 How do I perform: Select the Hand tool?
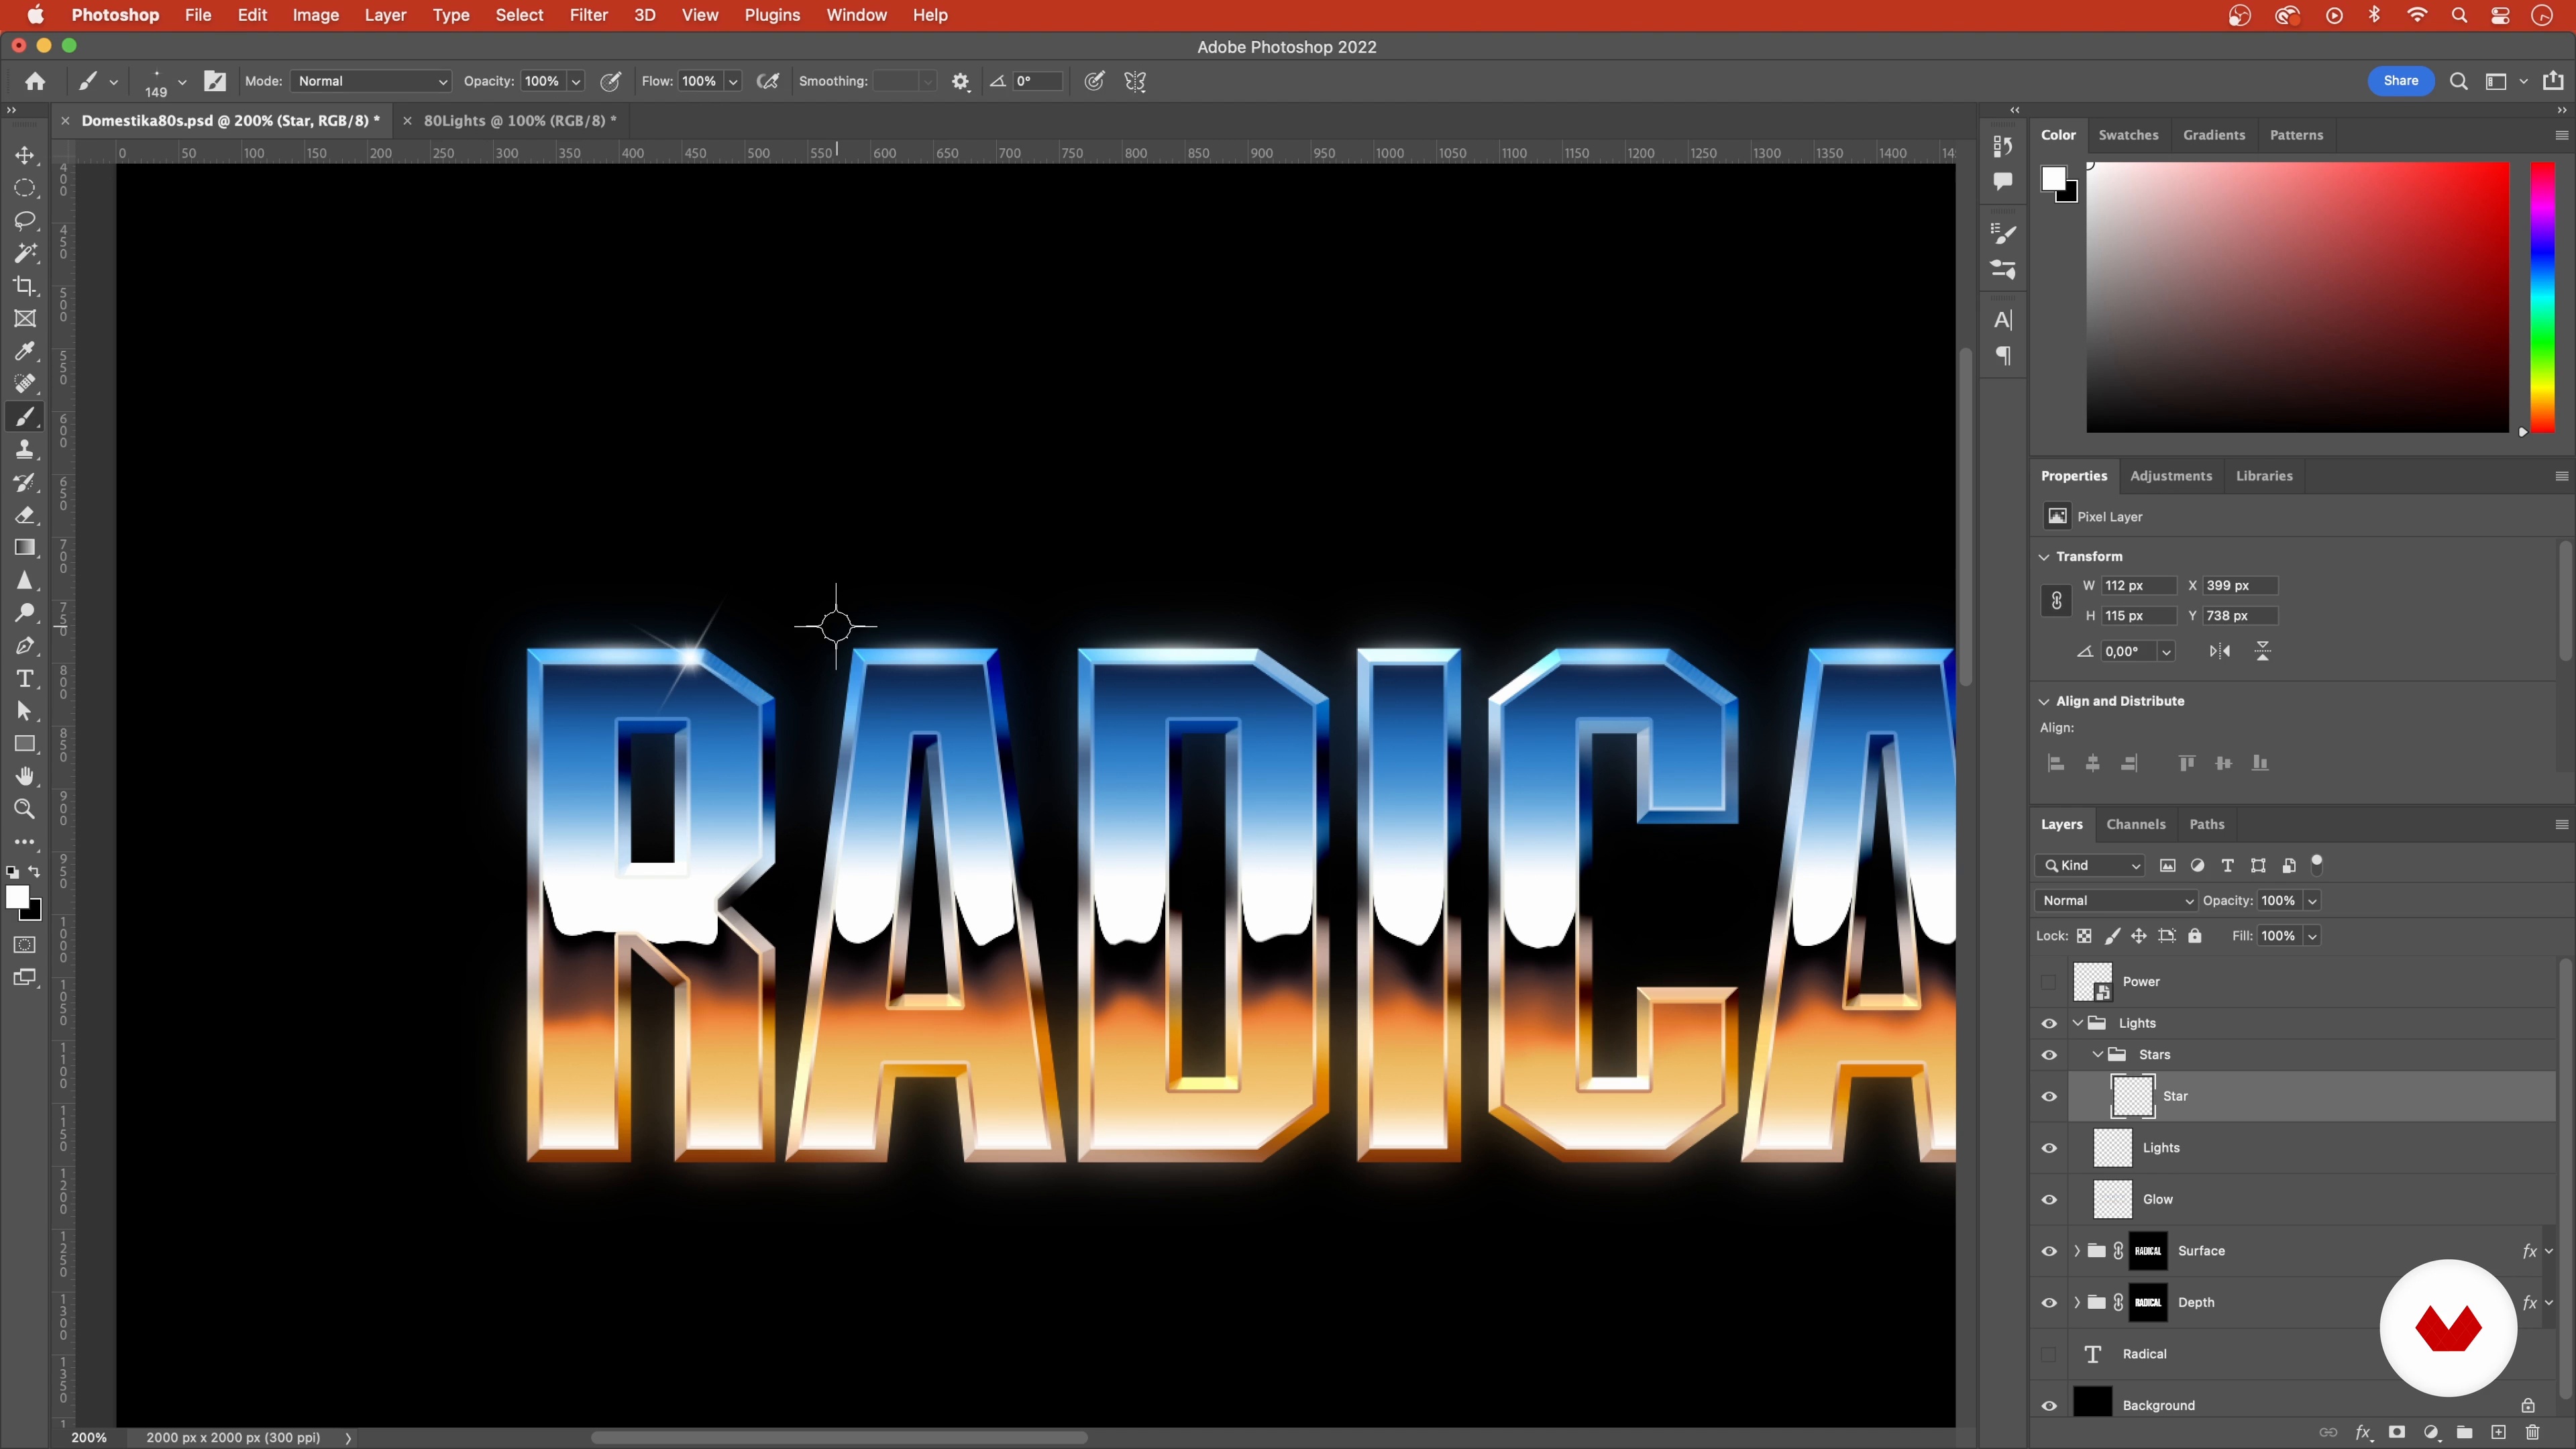25,777
